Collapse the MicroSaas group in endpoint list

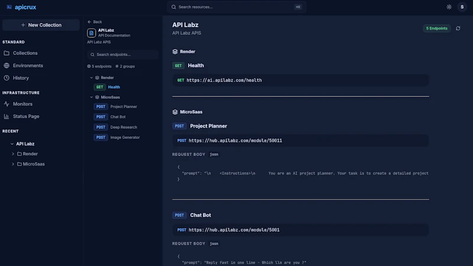tap(92, 97)
